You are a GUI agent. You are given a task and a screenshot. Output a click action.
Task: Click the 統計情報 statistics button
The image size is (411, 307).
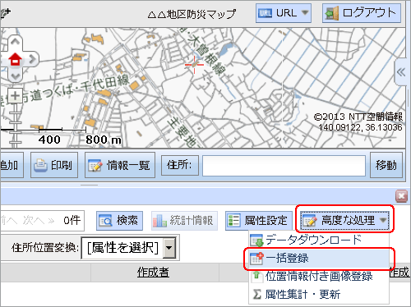click(x=184, y=220)
